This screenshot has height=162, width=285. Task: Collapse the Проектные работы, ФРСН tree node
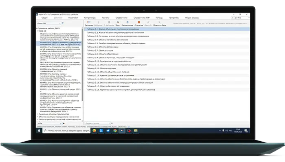point(37,28)
